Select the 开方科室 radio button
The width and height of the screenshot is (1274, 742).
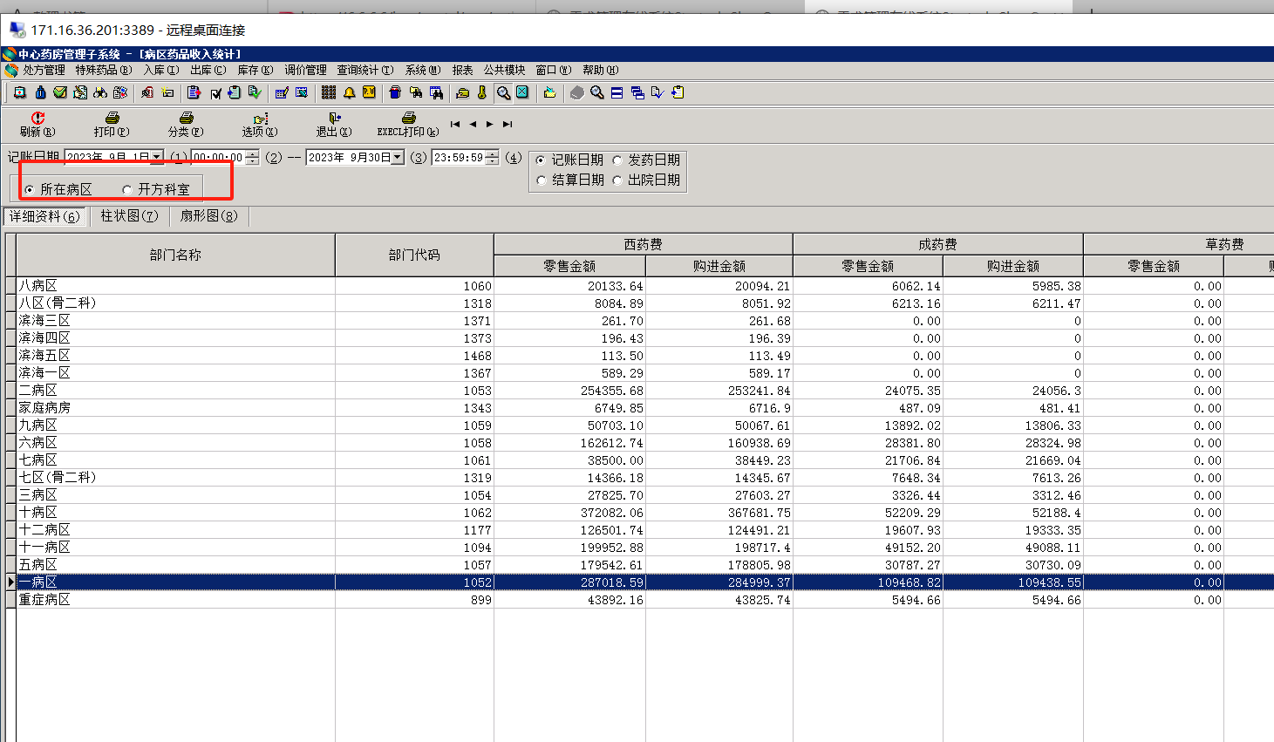(x=127, y=189)
